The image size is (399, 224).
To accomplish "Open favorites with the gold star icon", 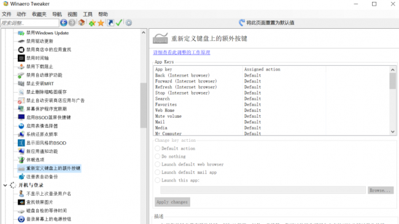I will 101,23.
